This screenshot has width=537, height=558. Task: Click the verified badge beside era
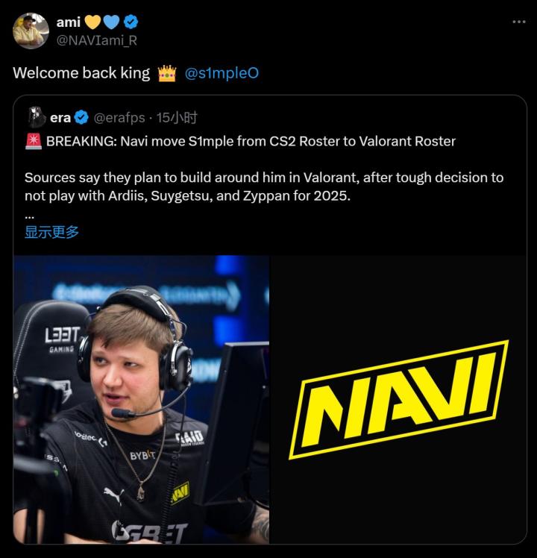click(x=81, y=117)
